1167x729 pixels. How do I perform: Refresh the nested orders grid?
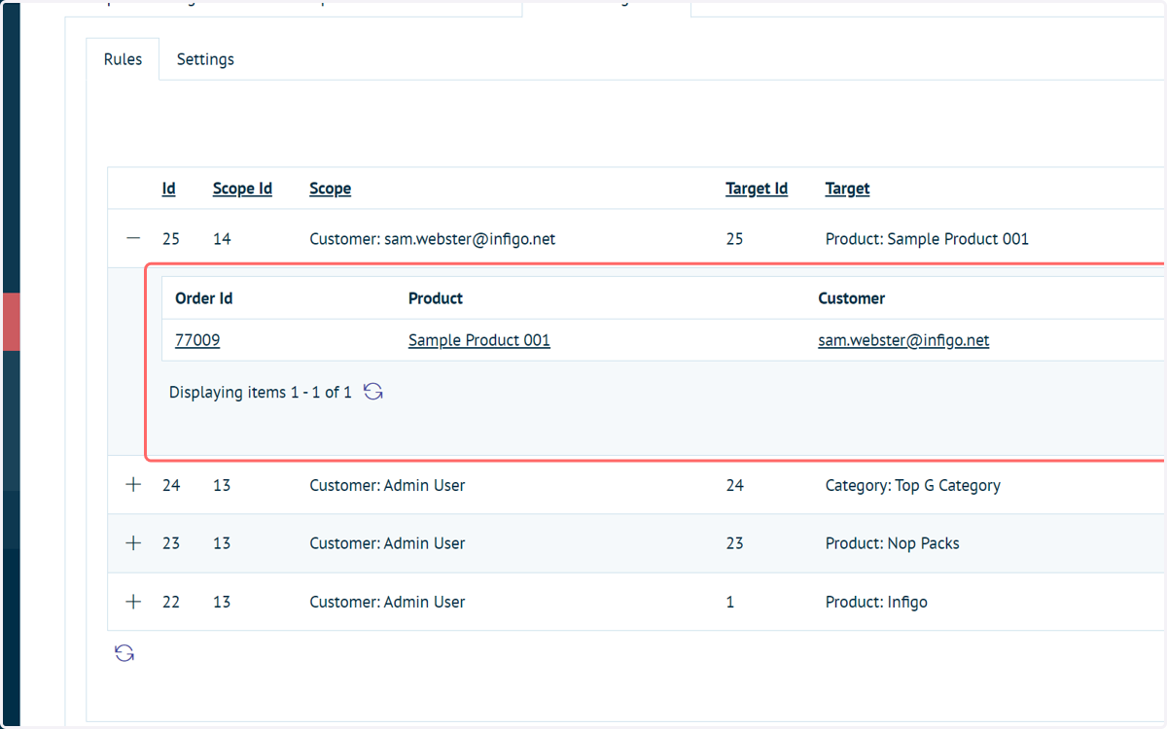point(373,392)
